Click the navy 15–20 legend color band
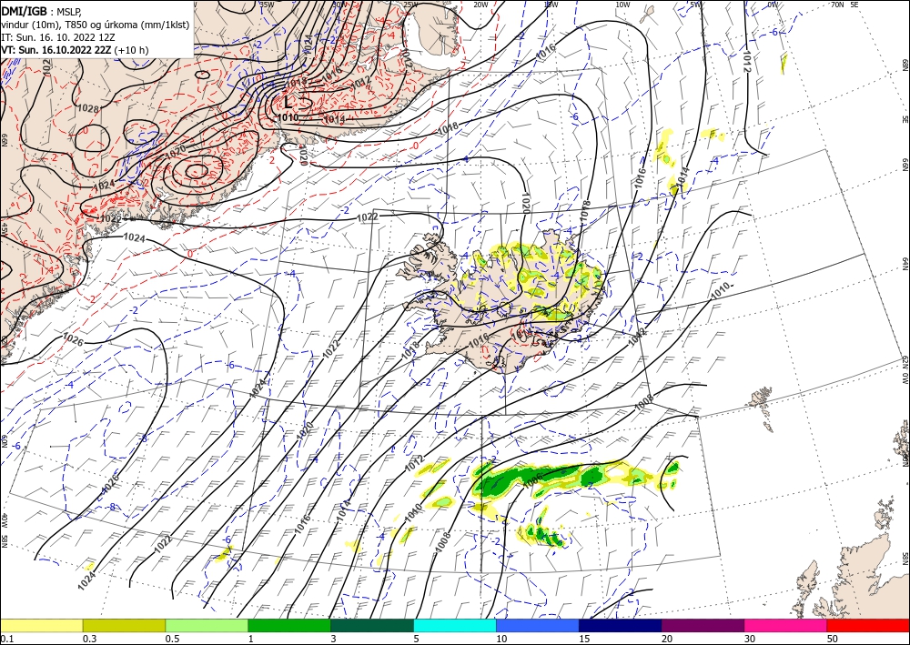910x645 pixels. 621,625
